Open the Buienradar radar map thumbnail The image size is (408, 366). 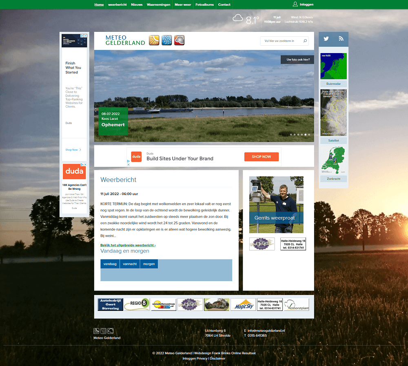pos(334,66)
